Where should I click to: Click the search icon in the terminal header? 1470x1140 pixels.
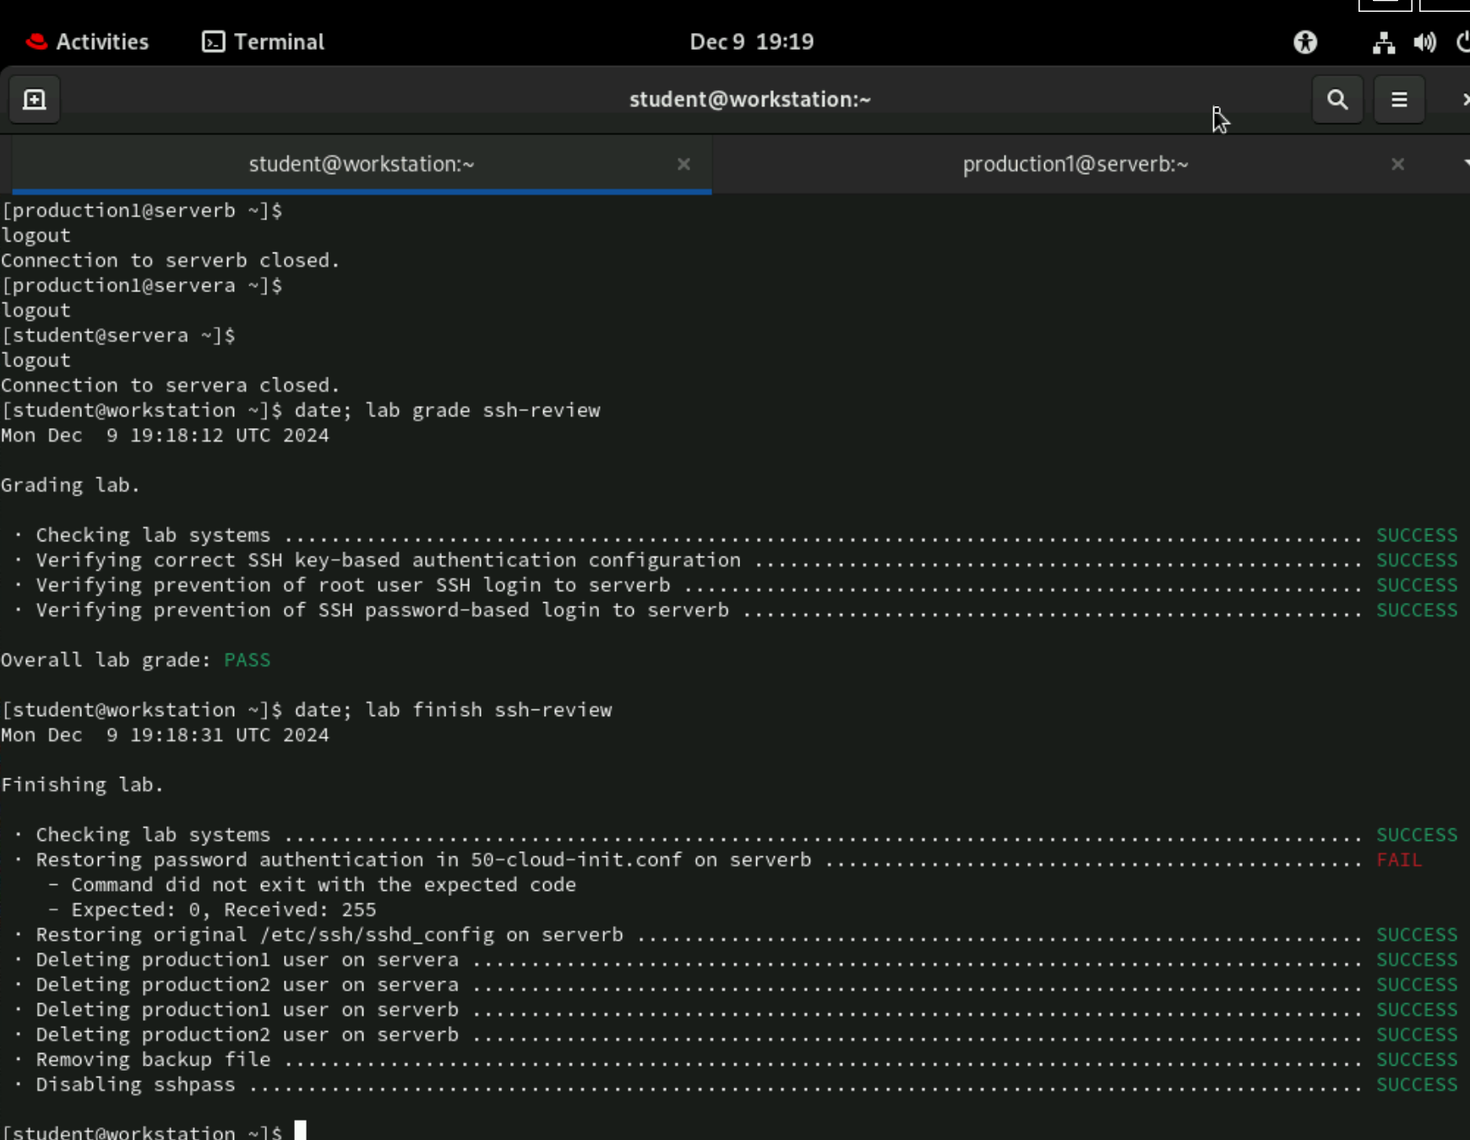(1337, 99)
